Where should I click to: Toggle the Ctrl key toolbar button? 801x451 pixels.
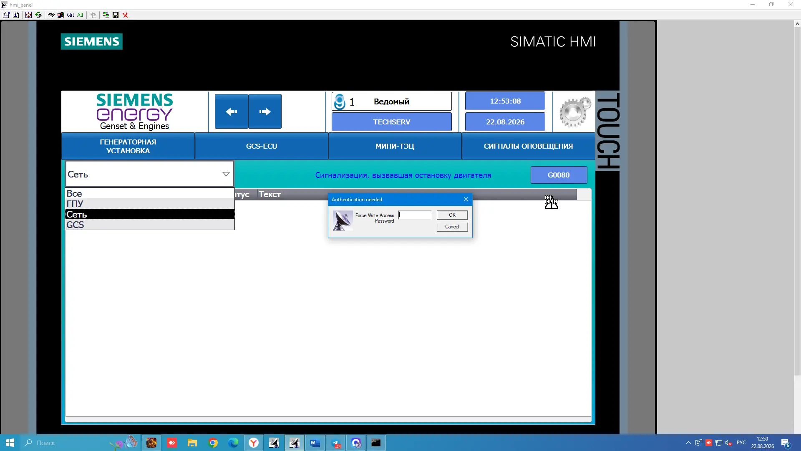pyautogui.click(x=71, y=15)
